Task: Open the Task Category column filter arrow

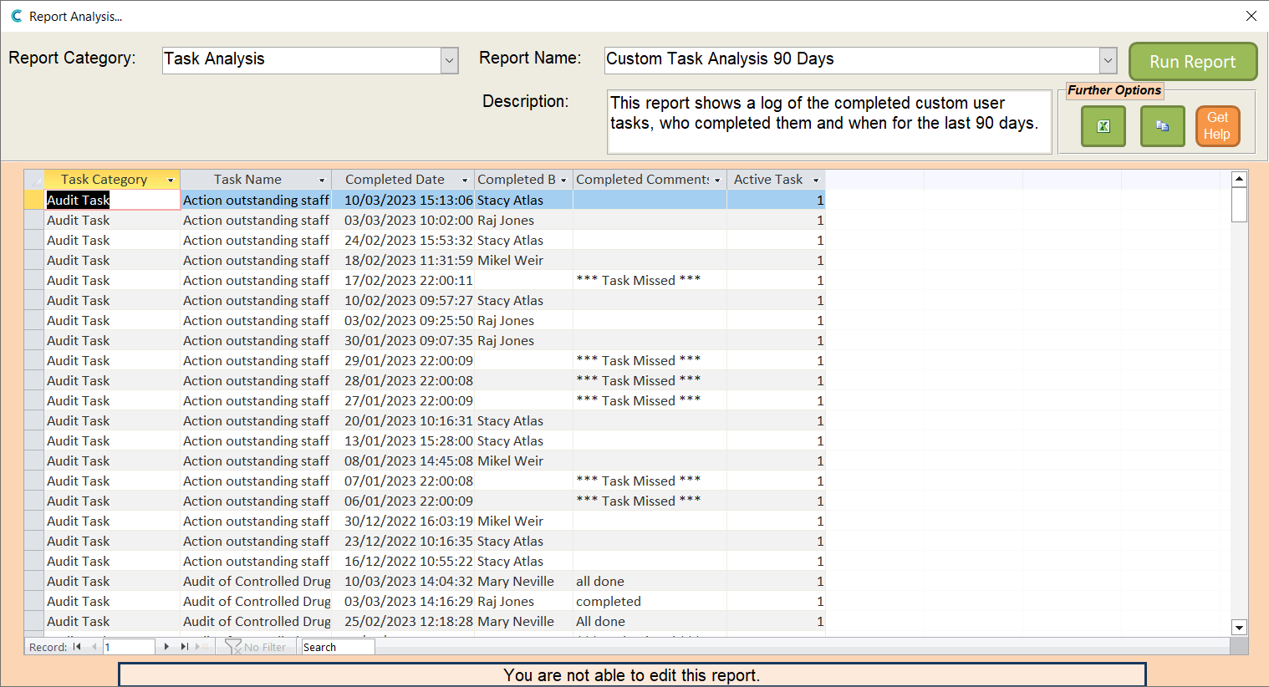Action: 171,181
